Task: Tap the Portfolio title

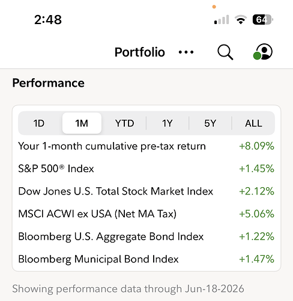Action: point(140,52)
